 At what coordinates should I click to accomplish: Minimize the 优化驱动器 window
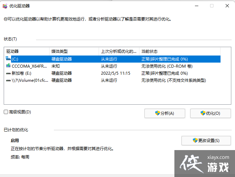coord(197,6)
